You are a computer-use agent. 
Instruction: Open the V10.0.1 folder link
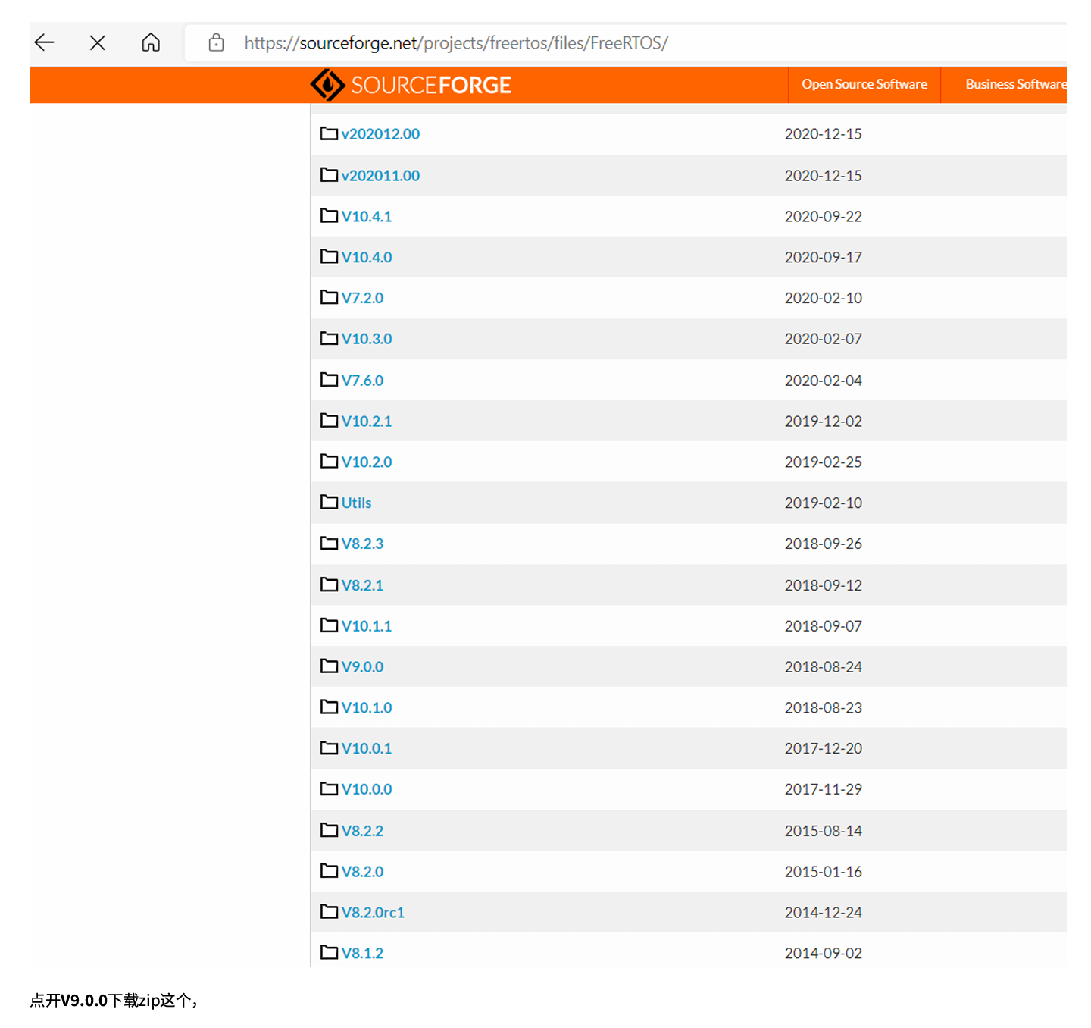pos(367,749)
